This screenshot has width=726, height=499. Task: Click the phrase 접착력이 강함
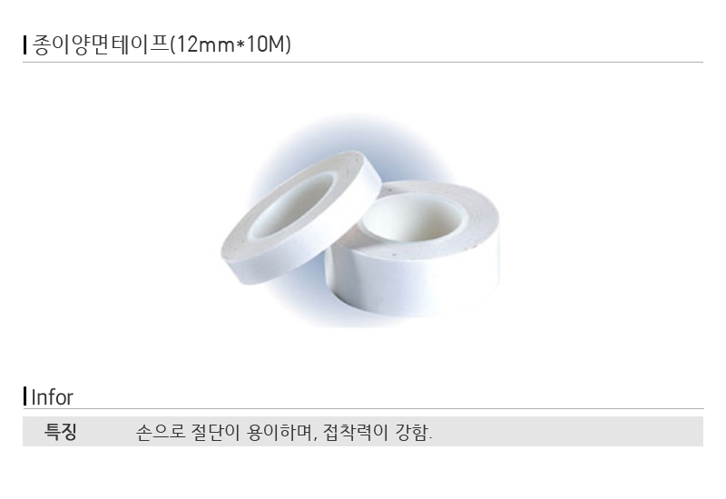tap(378, 433)
